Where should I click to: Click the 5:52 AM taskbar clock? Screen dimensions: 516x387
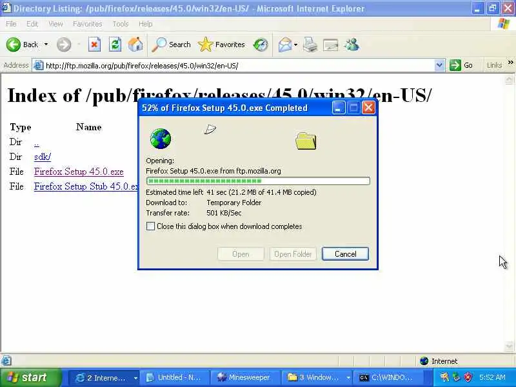coord(492,377)
